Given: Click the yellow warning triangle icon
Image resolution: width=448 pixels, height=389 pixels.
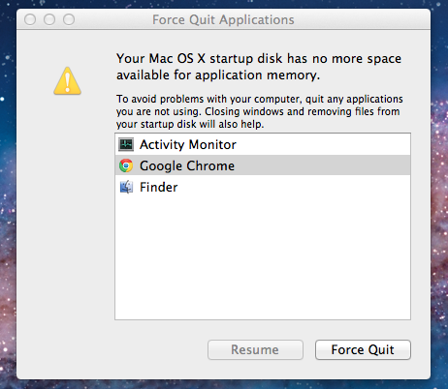Looking at the screenshot, I should pyautogui.click(x=67, y=81).
